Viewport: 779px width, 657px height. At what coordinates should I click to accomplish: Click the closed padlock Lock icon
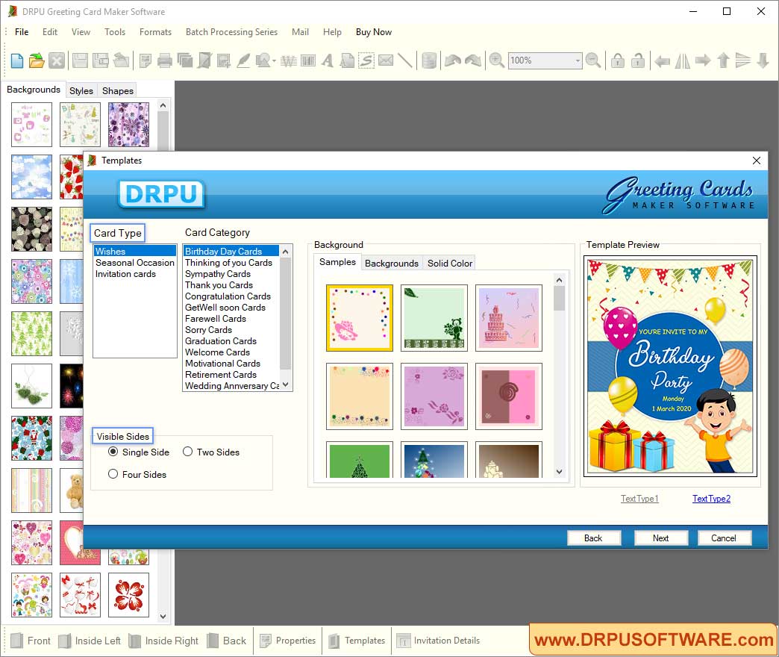pos(618,60)
